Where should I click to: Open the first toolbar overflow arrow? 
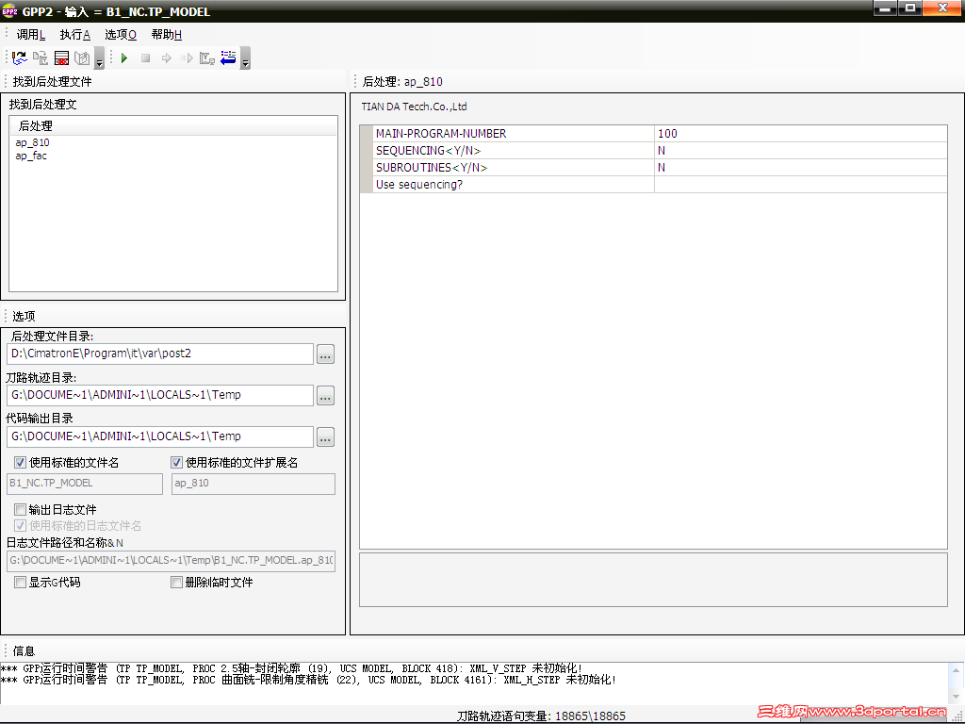[99, 58]
